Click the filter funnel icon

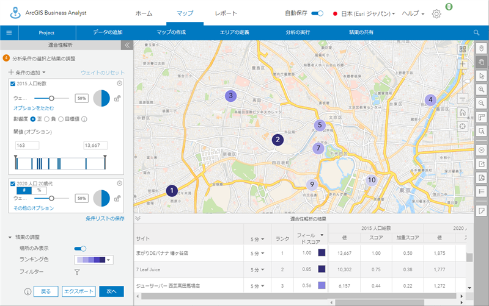[78, 272]
